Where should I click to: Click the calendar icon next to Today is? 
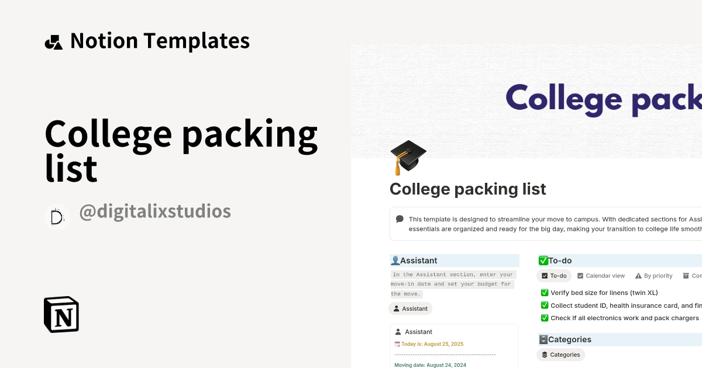coord(397,343)
